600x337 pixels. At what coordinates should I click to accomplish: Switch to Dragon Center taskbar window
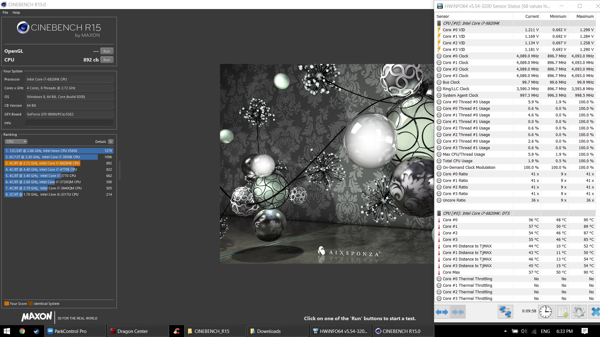pos(138,331)
